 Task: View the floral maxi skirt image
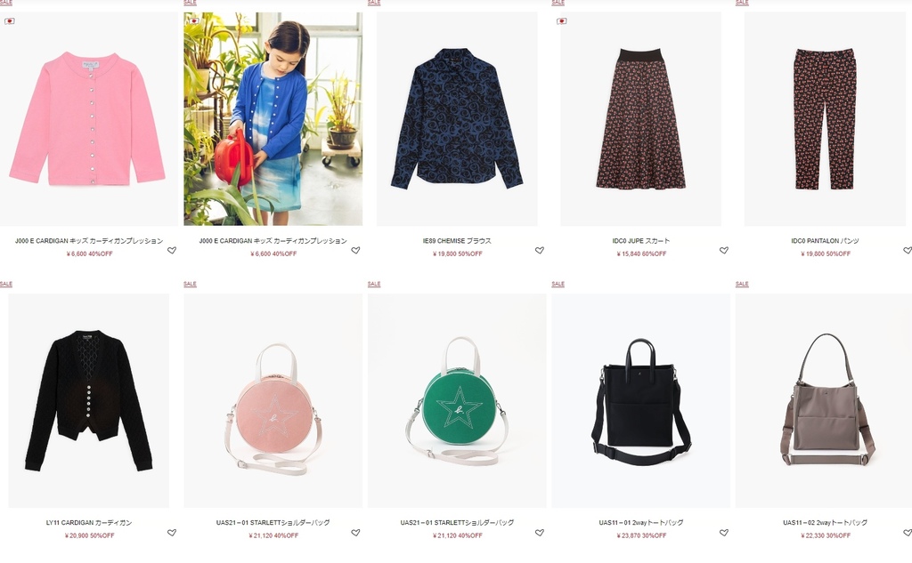640,119
